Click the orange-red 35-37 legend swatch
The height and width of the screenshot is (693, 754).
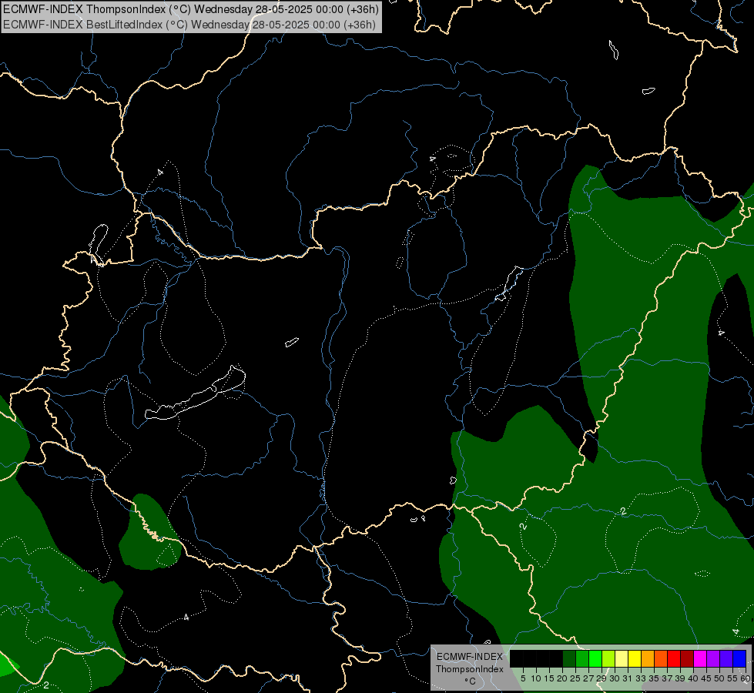pos(661,658)
